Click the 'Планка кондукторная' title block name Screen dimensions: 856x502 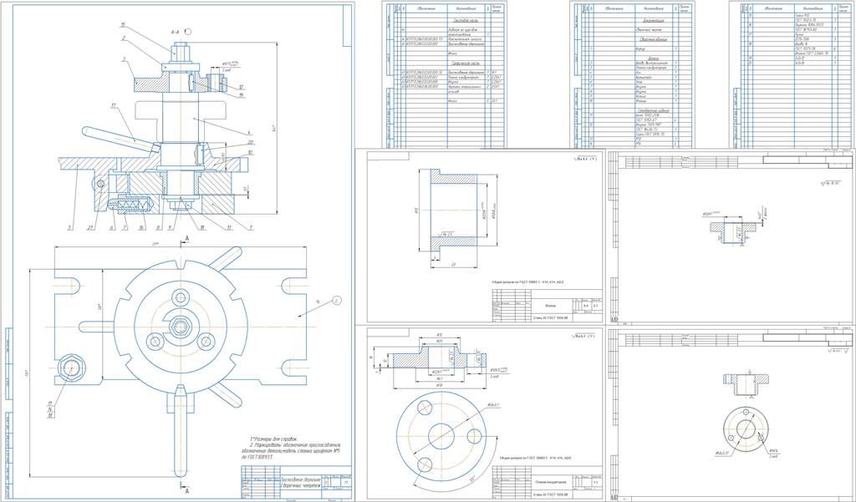click(550, 482)
